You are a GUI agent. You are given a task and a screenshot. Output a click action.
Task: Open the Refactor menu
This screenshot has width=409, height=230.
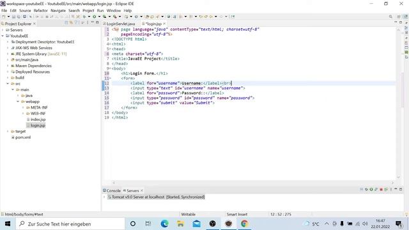click(x=41, y=10)
